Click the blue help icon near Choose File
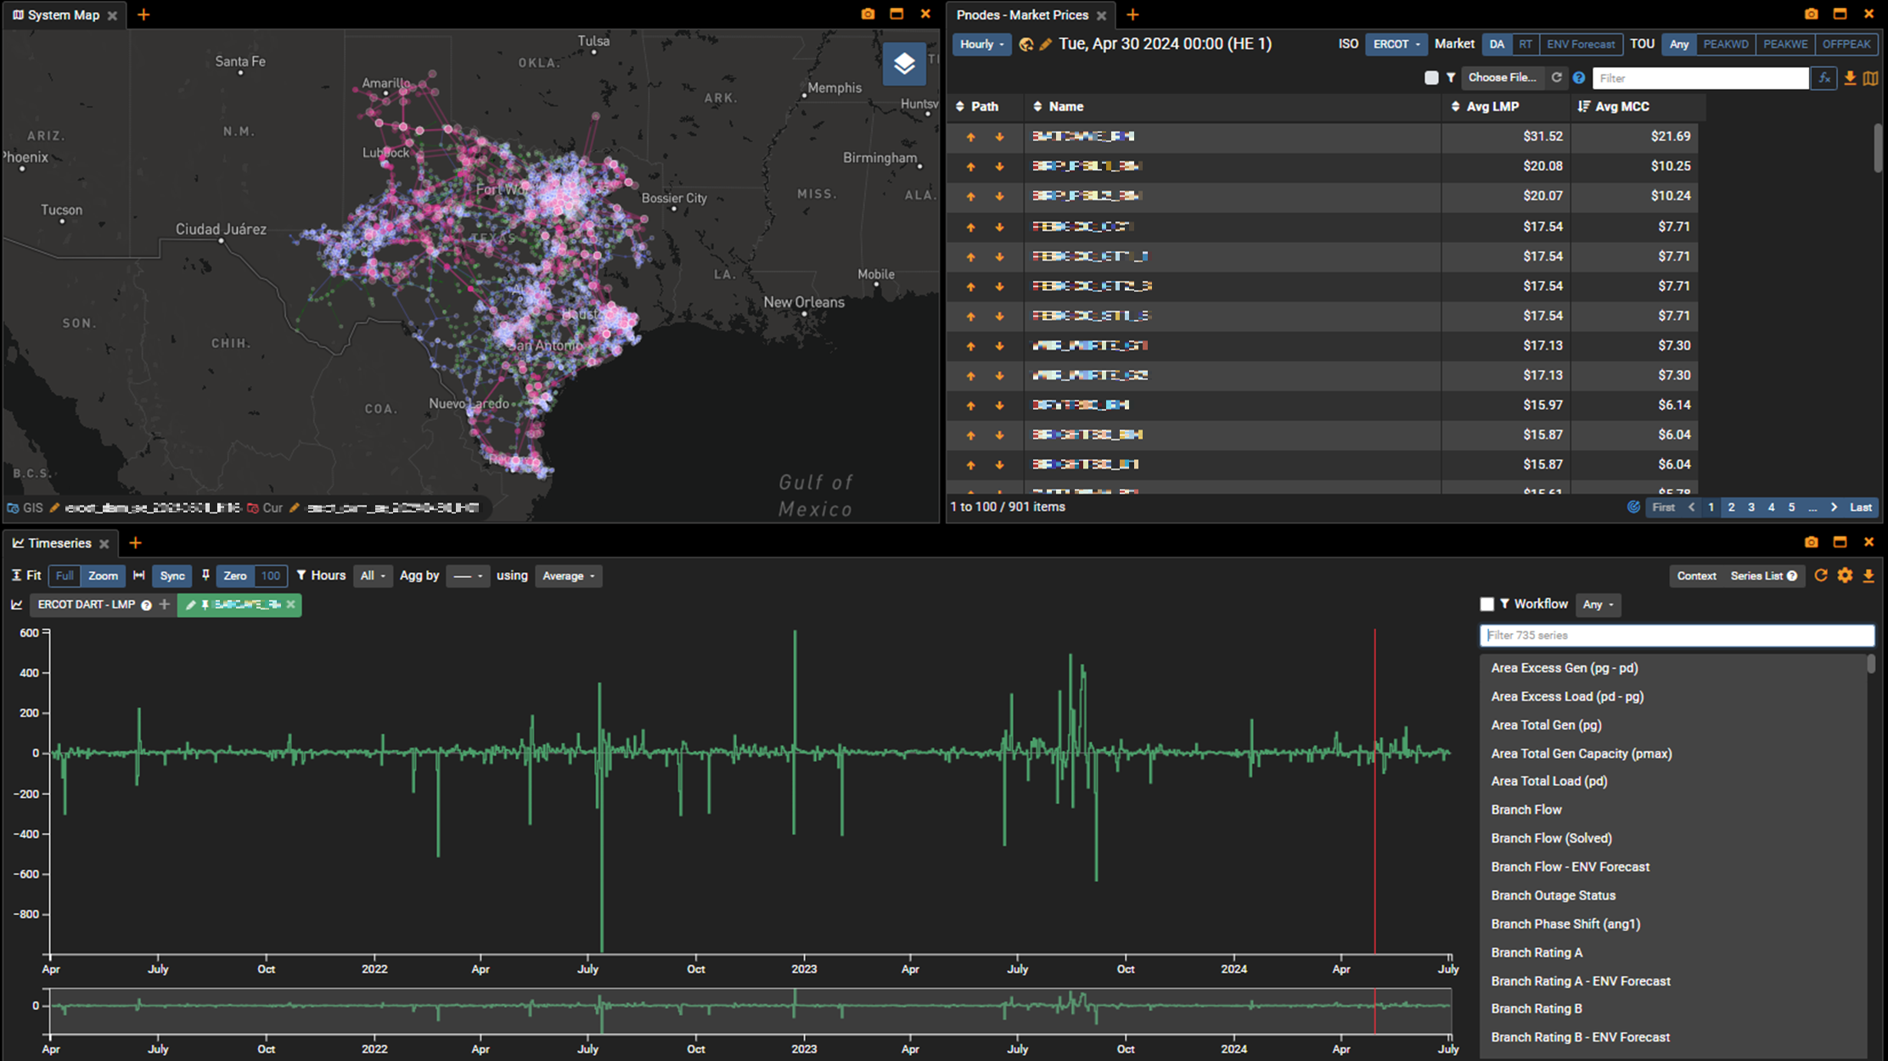Viewport: 1888px width, 1061px height. click(1578, 78)
